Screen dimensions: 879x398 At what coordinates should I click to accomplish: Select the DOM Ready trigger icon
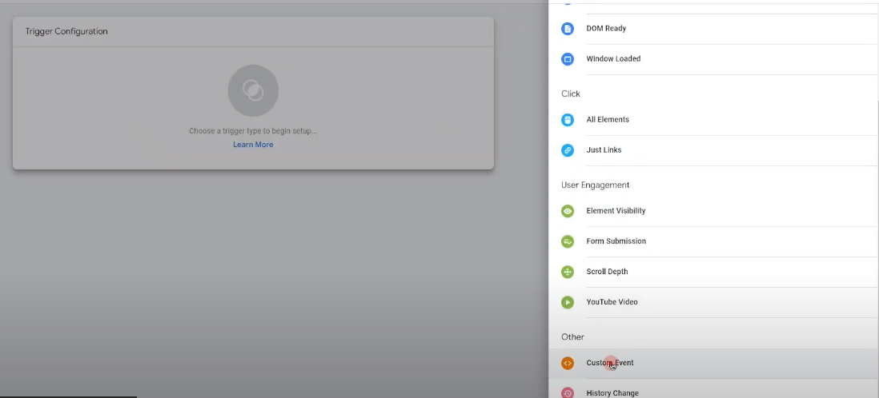pos(568,29)
